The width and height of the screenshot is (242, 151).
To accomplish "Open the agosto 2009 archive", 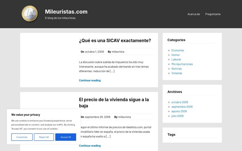I will 179,111.
